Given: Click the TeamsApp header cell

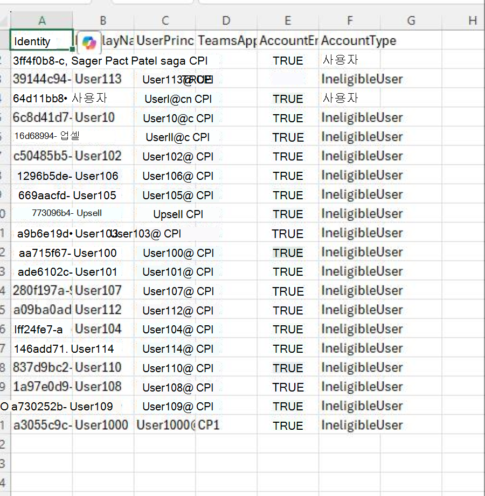Looking at the screenshot, I should point(226,40).
